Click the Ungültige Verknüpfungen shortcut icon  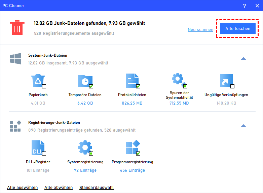[226, 81]
